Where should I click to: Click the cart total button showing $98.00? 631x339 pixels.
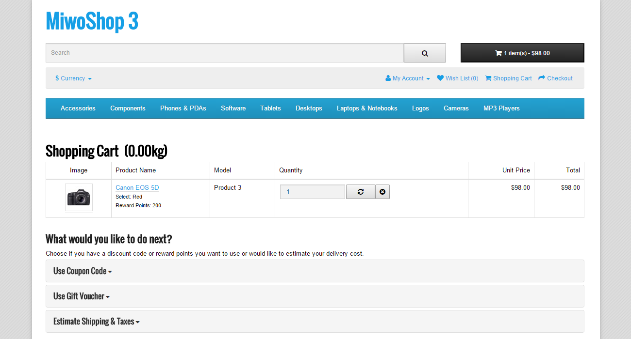pyautogui.click(x=522, y=53)
